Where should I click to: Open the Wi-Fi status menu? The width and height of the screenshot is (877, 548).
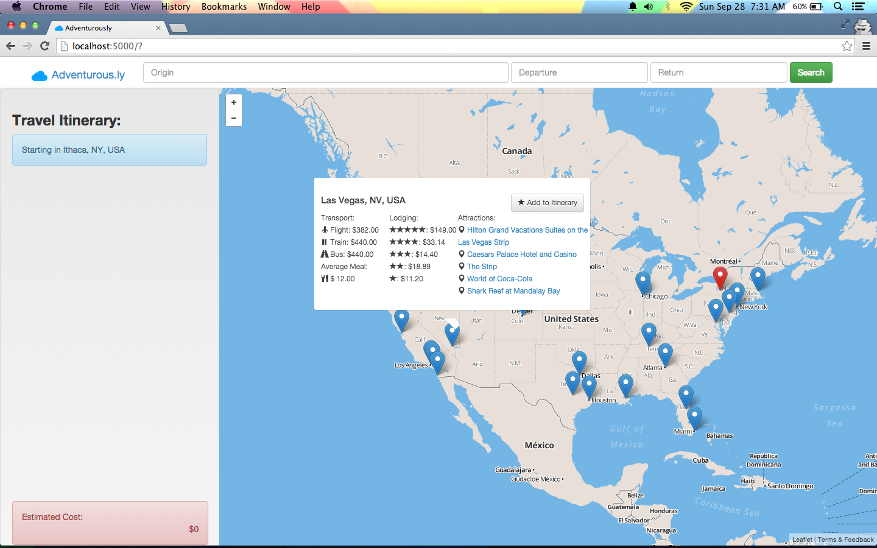coord(686,7)
